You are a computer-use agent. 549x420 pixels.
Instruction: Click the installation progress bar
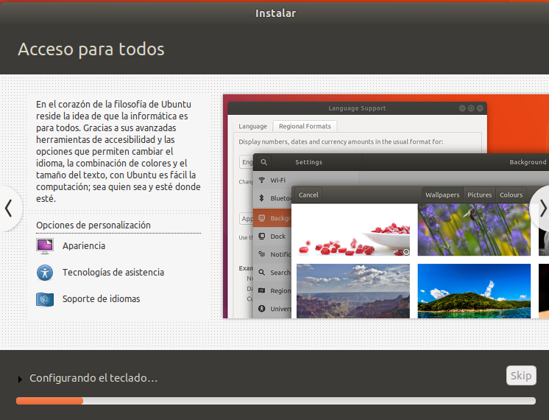(x=275, y=401)
